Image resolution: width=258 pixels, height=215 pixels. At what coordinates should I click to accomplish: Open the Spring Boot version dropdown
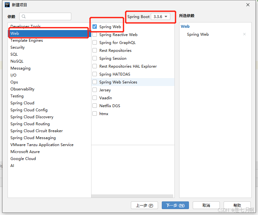[161, 16]
